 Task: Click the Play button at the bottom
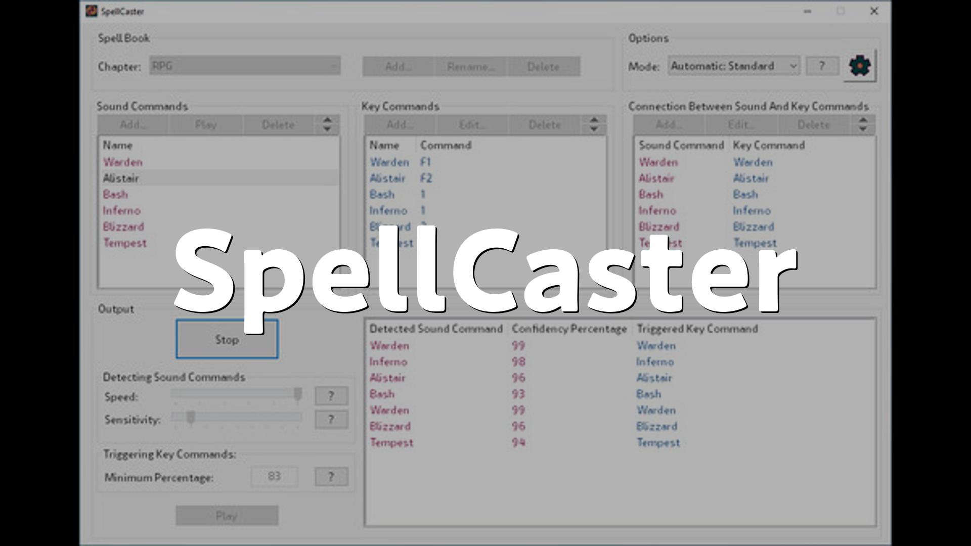pos(227,516)
